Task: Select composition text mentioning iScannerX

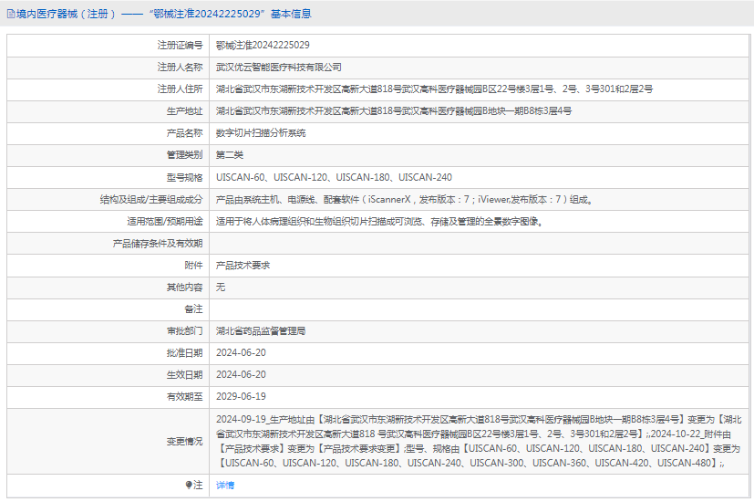Action: (405, 199)
